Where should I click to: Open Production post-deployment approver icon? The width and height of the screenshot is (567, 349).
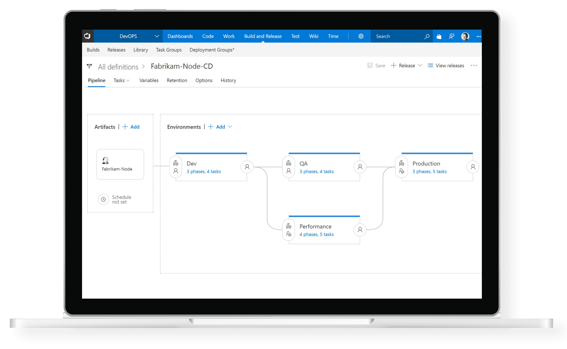click(473, 167)
